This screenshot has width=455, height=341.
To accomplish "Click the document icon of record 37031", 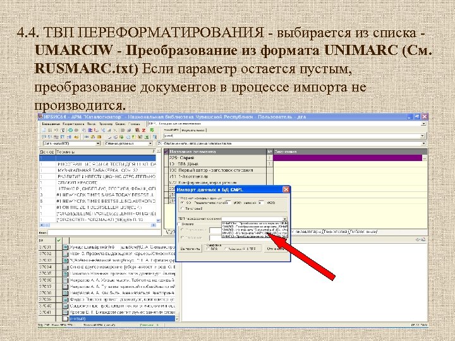I will (x=66, y=248).
